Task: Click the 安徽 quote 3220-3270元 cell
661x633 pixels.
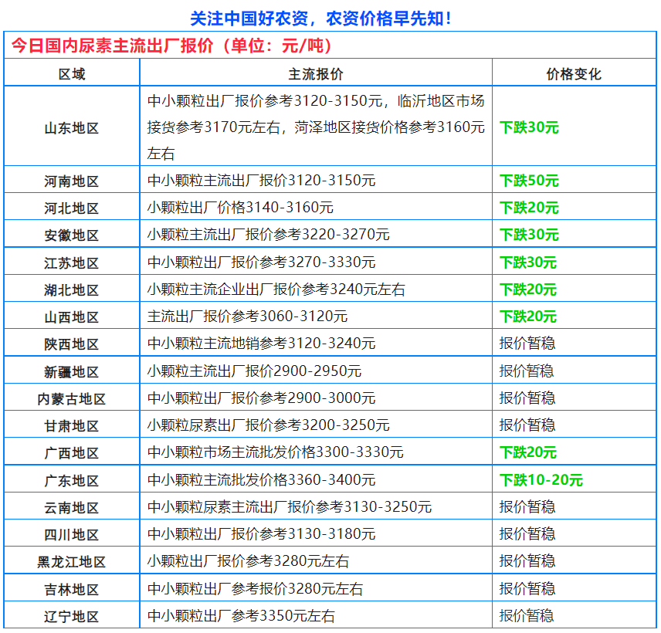Action: pos(269,235)
